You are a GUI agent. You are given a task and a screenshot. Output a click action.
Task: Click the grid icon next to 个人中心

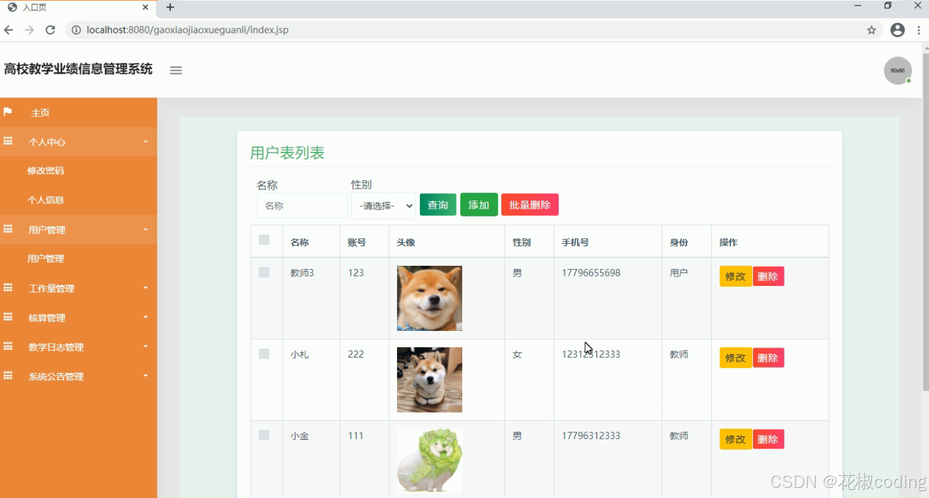(8, 141)
